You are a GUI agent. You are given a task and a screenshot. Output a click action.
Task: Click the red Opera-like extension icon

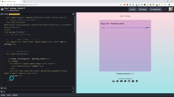coord(125,5)
